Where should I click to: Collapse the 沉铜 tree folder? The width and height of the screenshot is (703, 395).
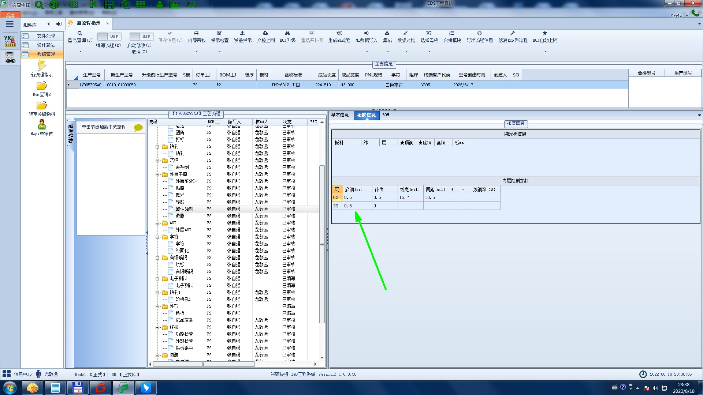coord(157,161)
